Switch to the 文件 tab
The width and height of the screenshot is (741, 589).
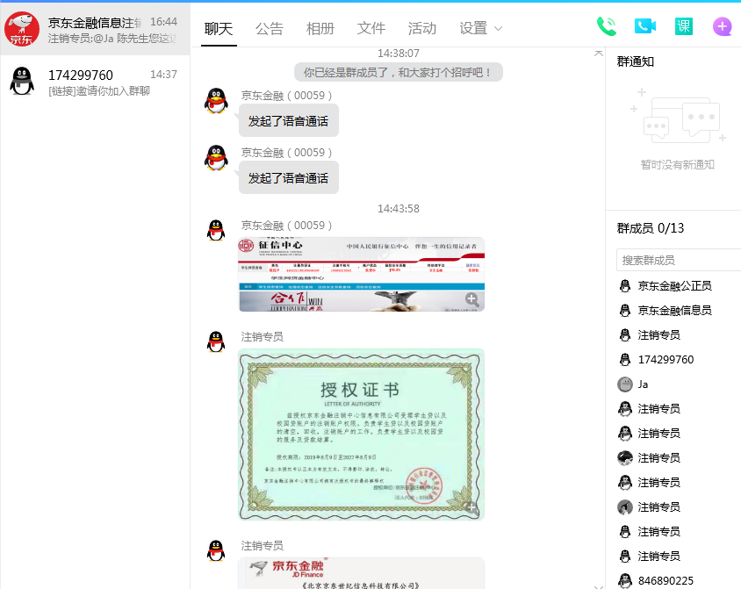(371, 28)
